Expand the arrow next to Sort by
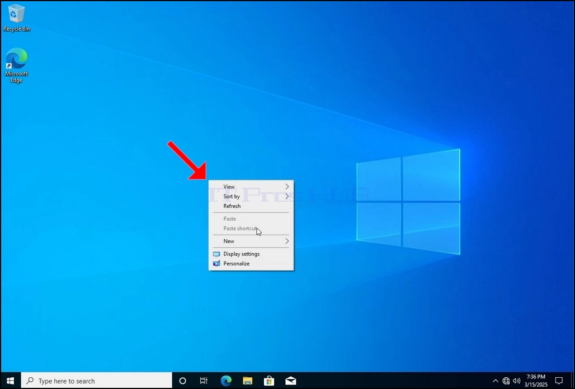Viewport: 575px width, 389px height. tap(287, 196)
